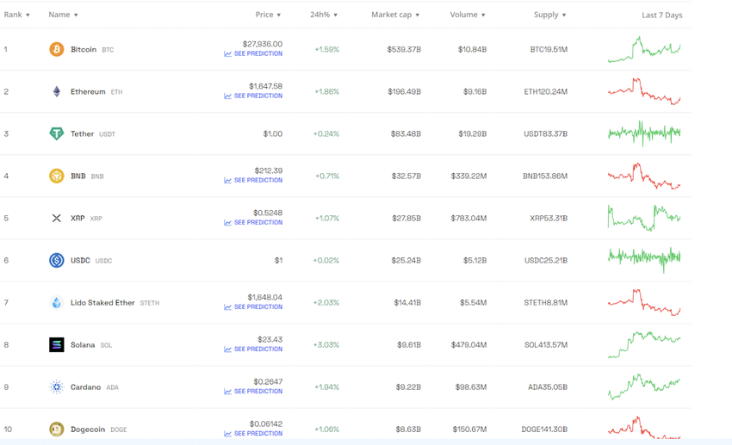Select USDC market cap $25.24B
Screen dimensions: 732x445
click(x=406, y=260)
